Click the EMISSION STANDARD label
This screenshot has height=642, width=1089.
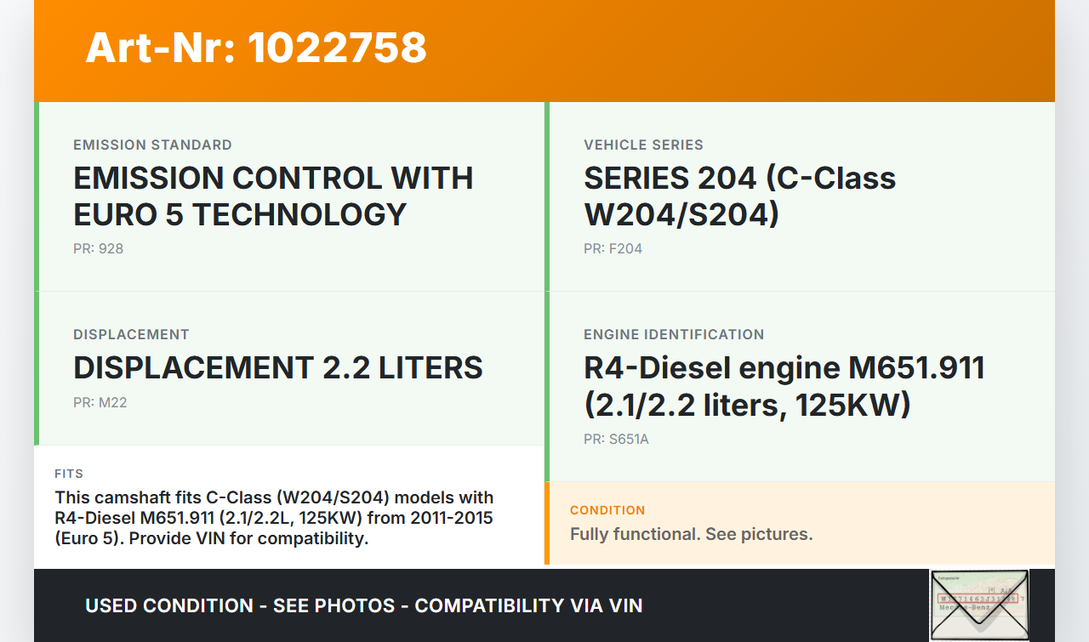pyautogui.click(x=152, y=145)
